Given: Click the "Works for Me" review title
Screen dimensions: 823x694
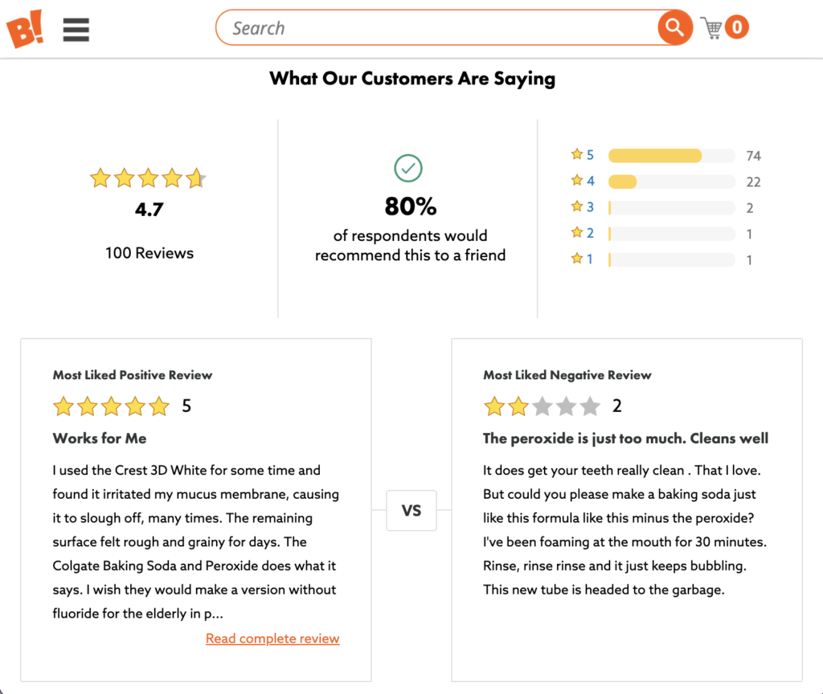Looking at the screenshot, I should click(100, 439).
